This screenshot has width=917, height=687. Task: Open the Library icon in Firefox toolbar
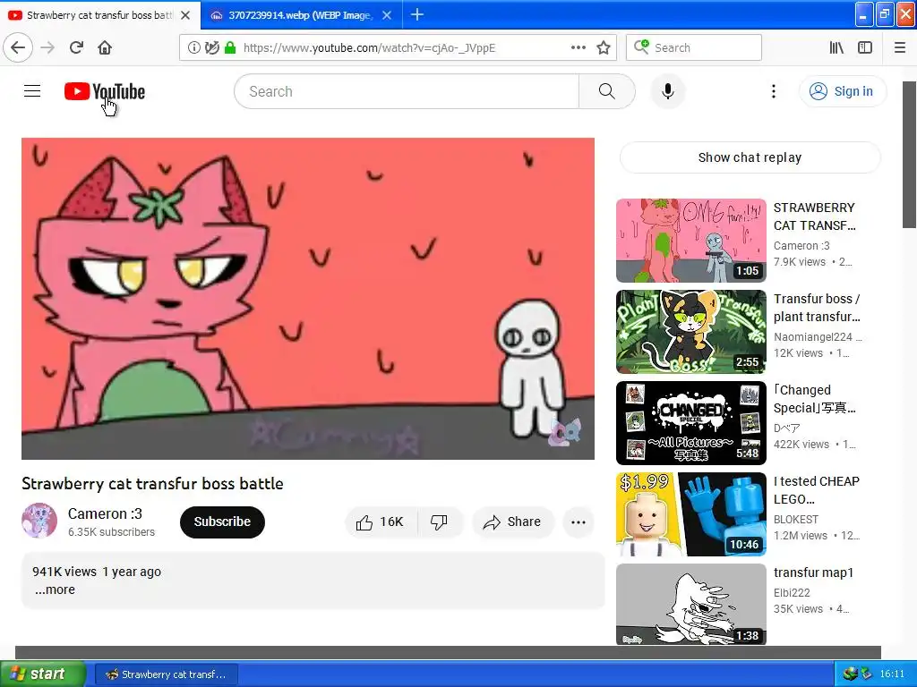tap(837, 48)
